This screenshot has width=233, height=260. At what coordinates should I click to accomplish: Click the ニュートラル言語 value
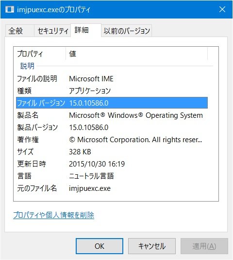(91, 176)
